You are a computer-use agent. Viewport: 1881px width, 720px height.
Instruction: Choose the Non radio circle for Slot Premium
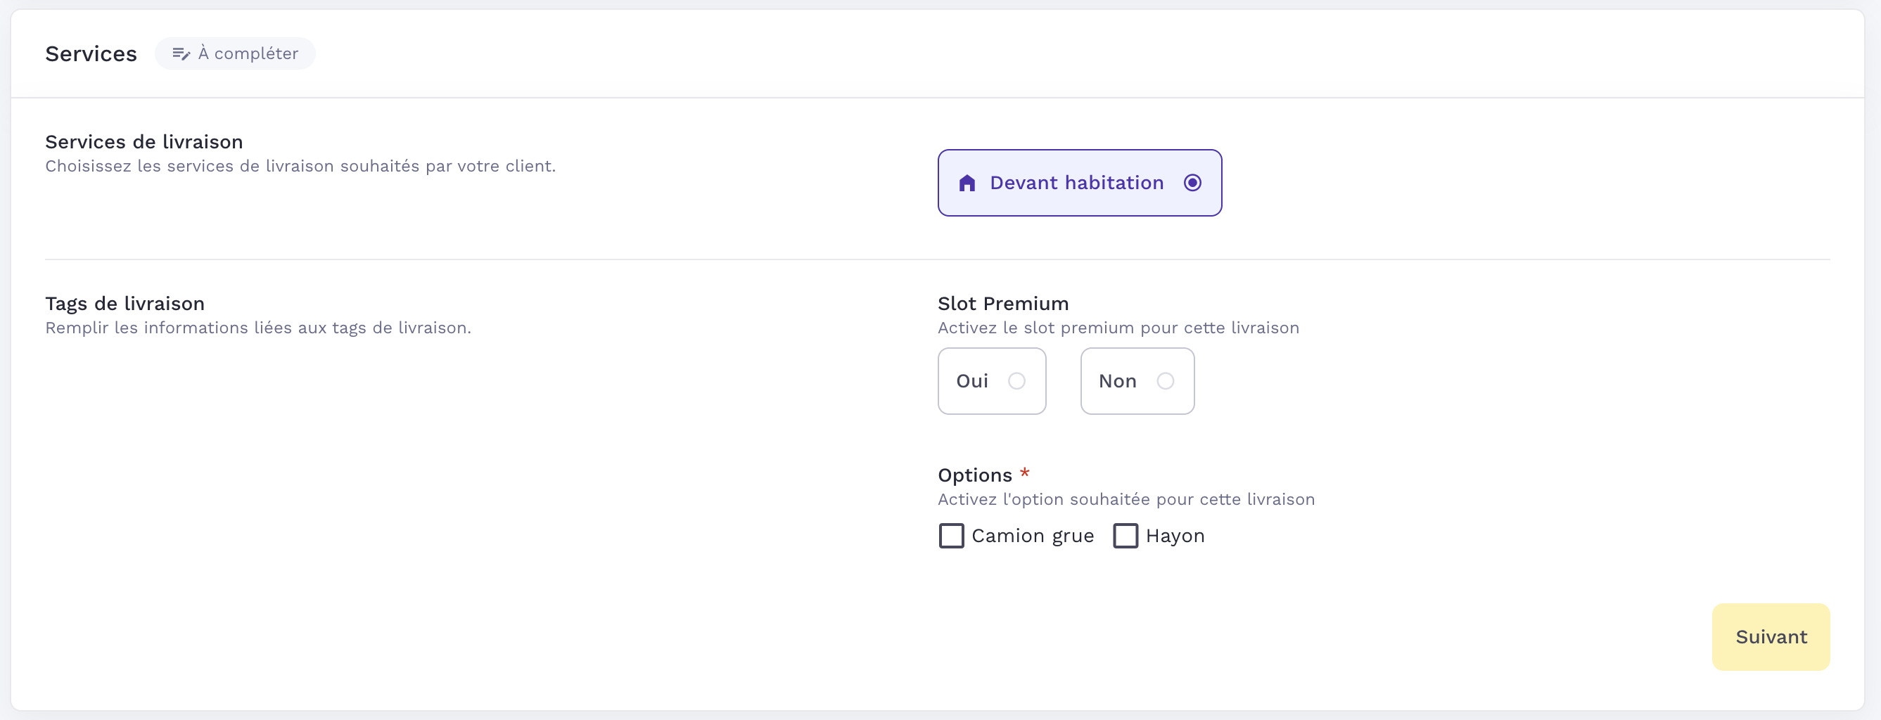(1166, 380)
